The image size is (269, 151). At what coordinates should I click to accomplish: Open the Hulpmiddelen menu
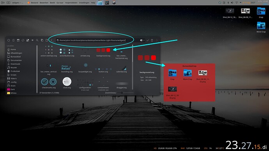click(x=71, y=3)
